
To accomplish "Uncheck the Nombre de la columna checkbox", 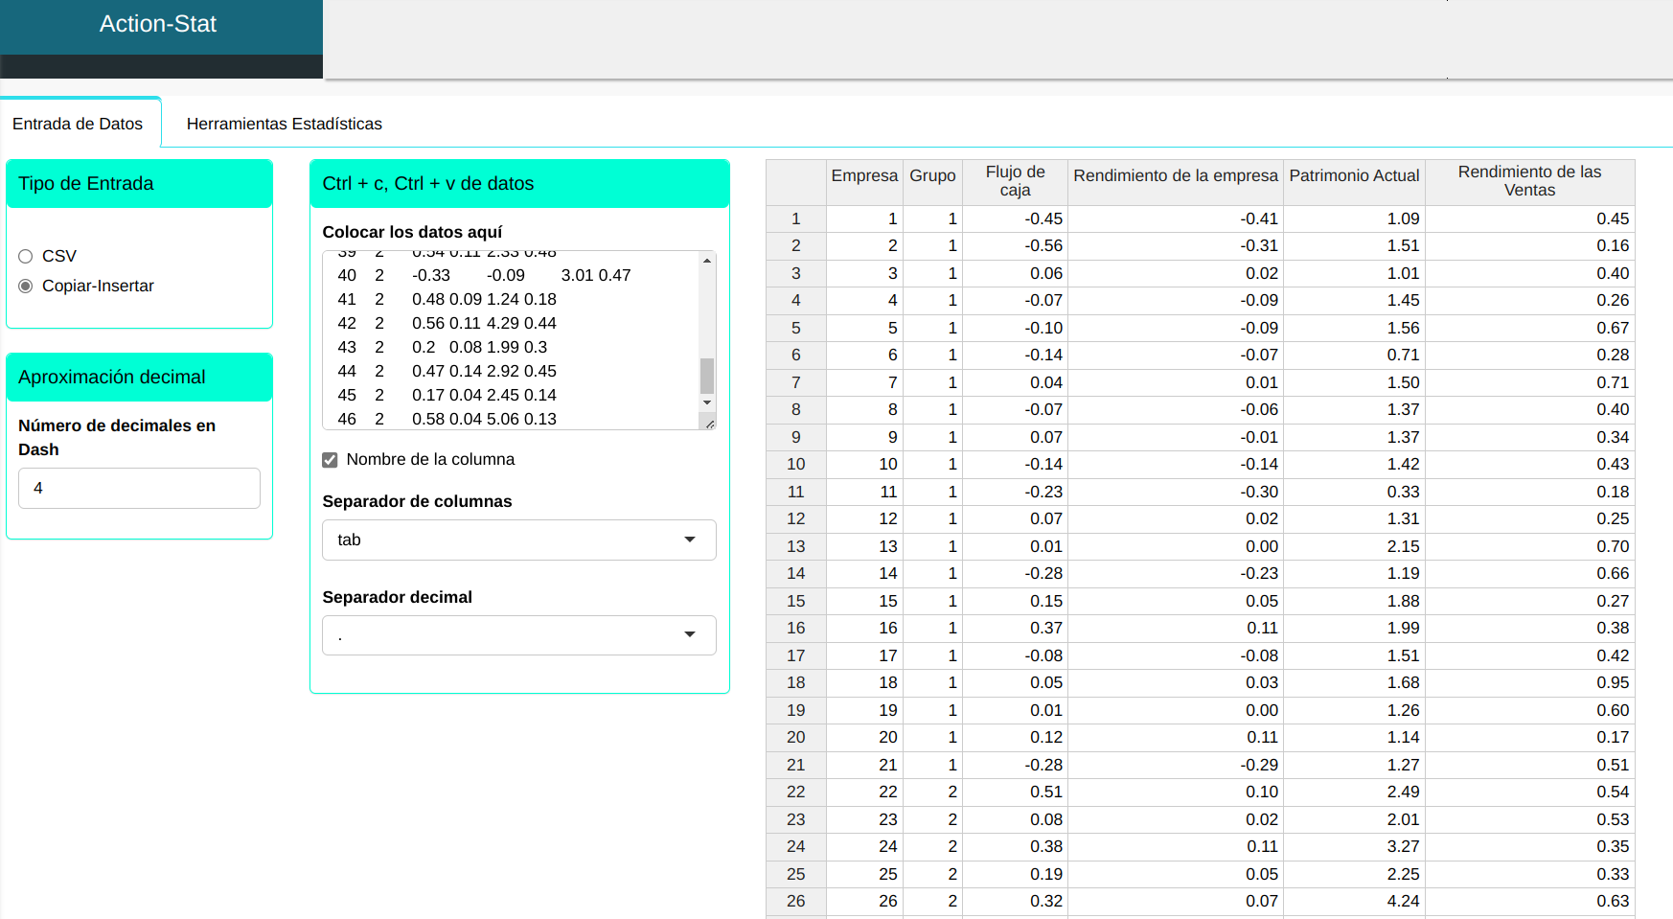I will (x=331, y=460).
